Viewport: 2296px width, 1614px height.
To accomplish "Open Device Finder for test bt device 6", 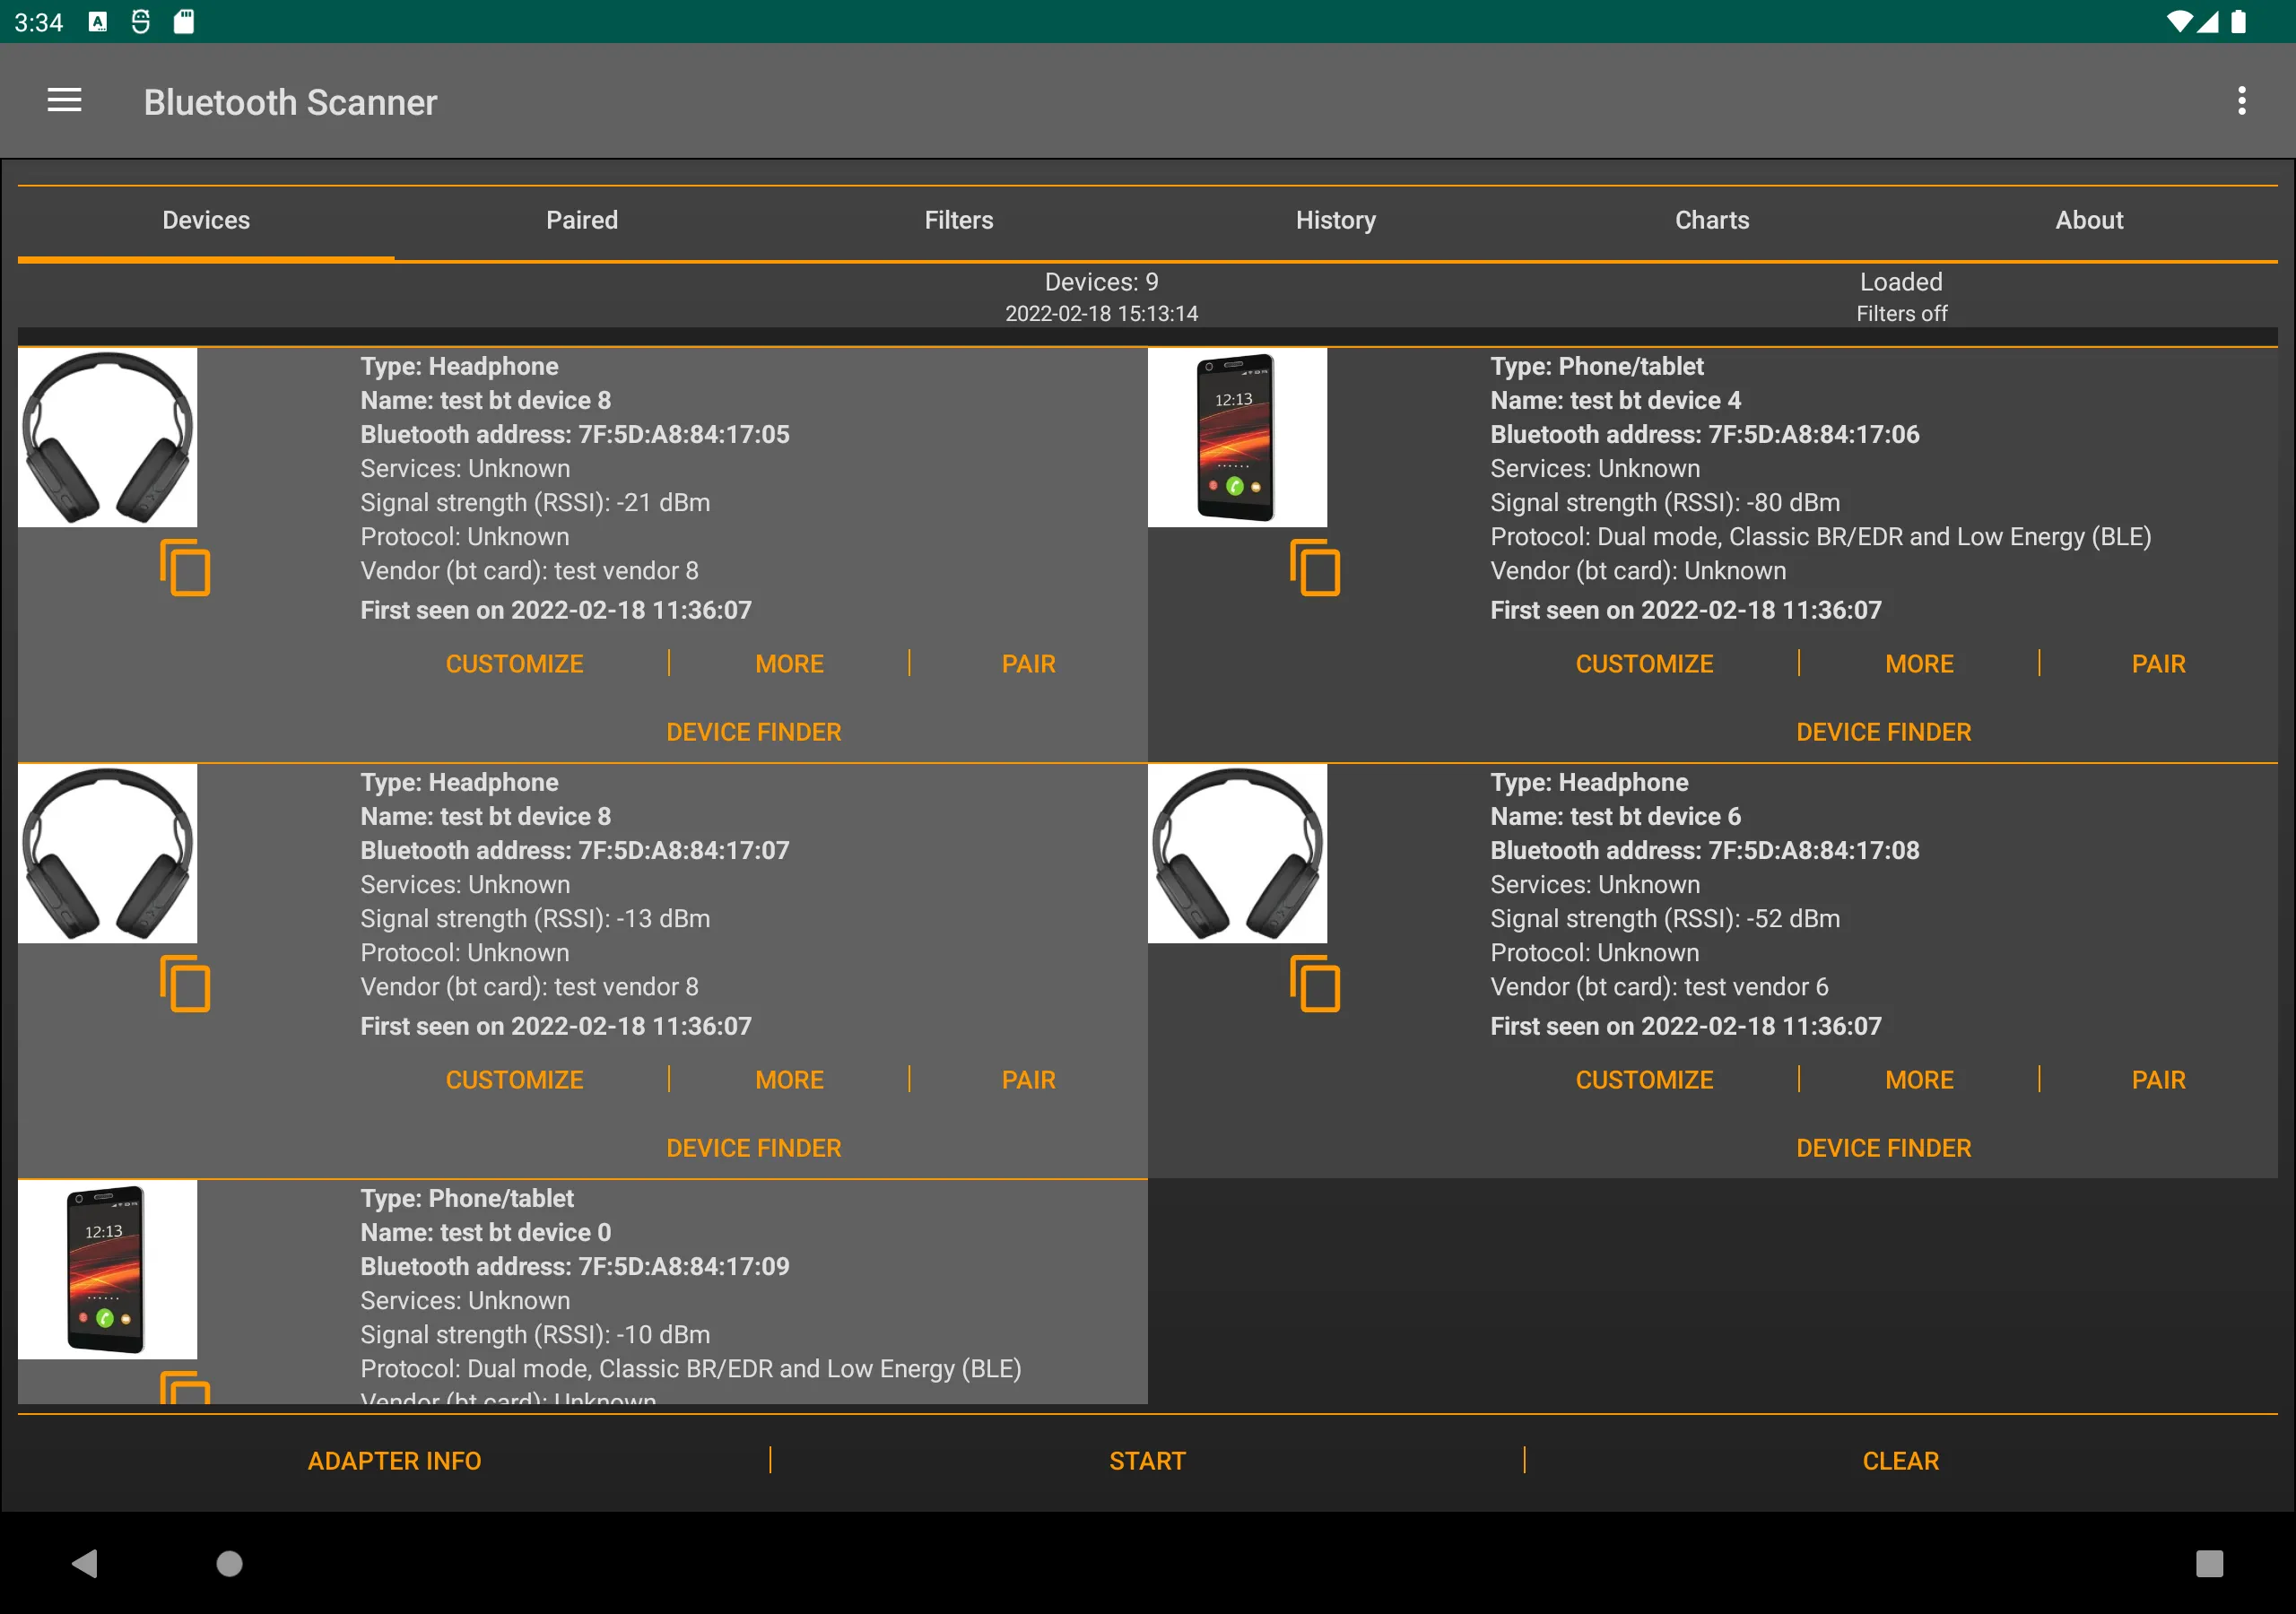I will [x=1884, y=1147].
